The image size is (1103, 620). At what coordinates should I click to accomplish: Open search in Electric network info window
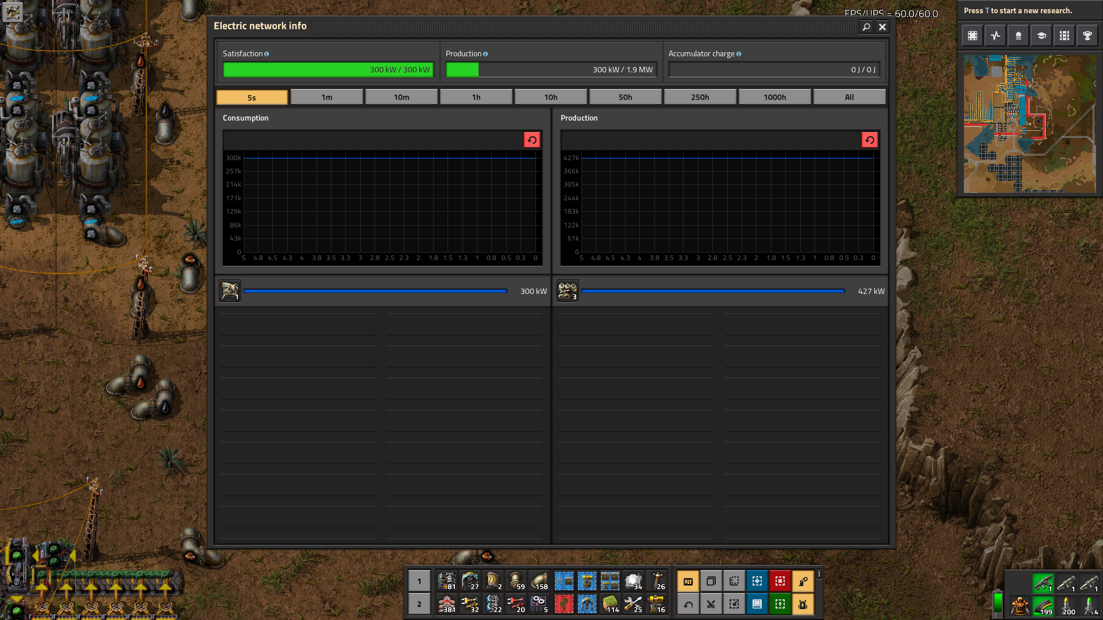866,27
